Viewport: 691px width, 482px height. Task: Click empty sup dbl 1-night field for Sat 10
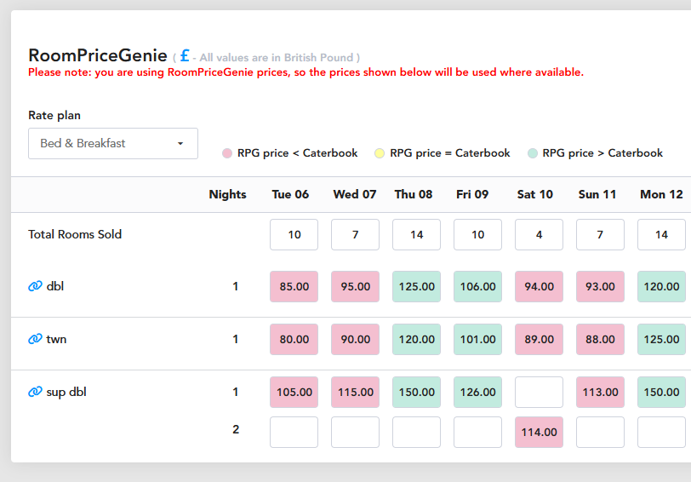coord(539,392)
